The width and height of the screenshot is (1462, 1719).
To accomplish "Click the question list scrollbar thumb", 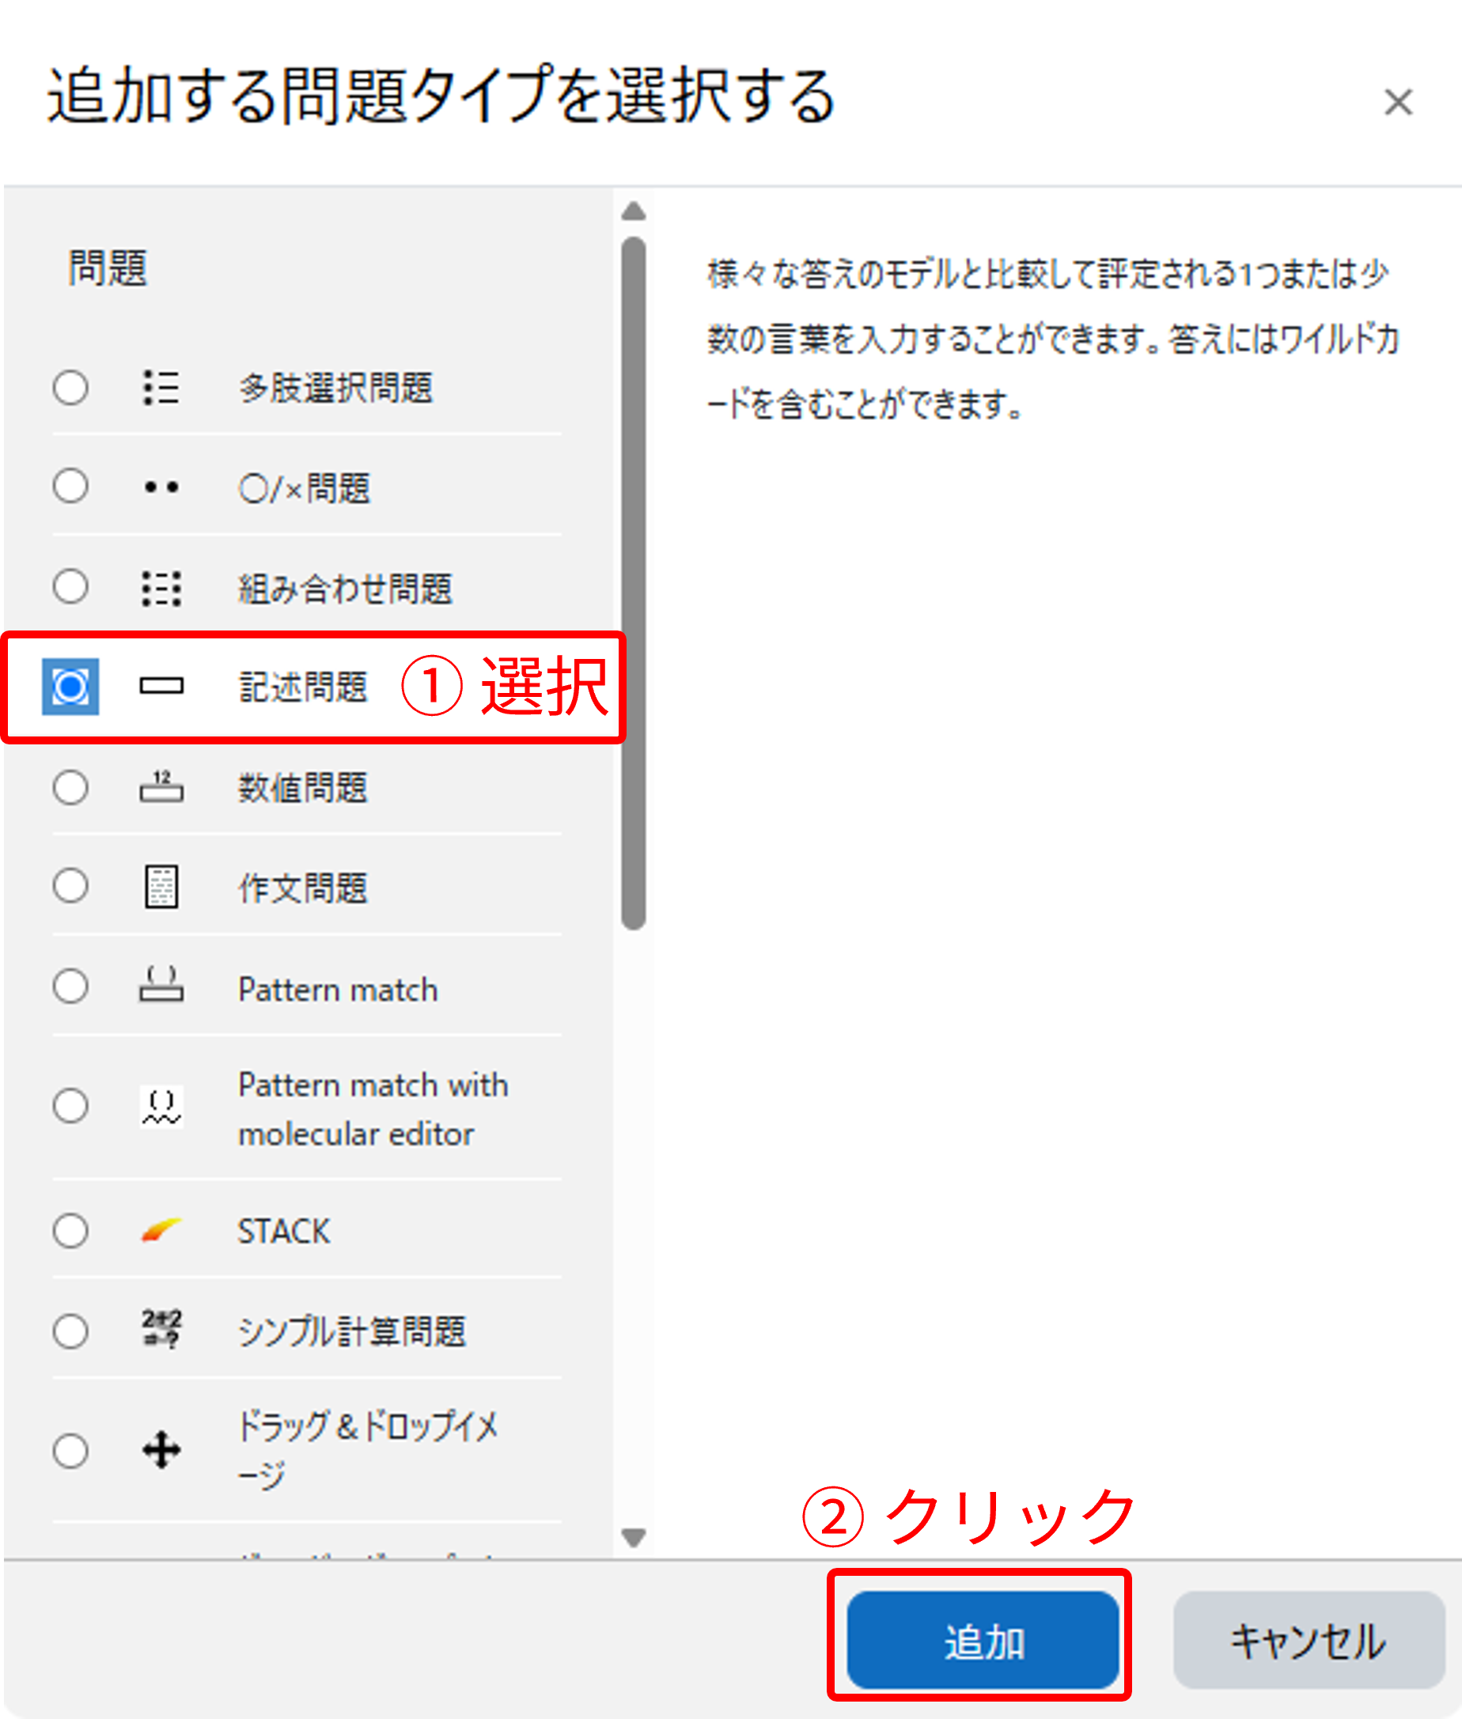I will [x=634, y=584].
